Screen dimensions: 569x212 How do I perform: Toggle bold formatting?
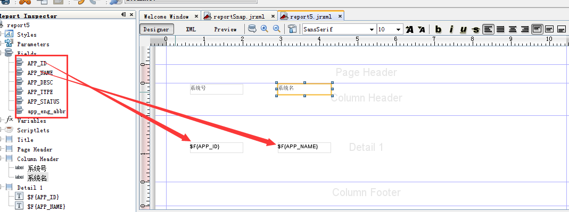439,29
